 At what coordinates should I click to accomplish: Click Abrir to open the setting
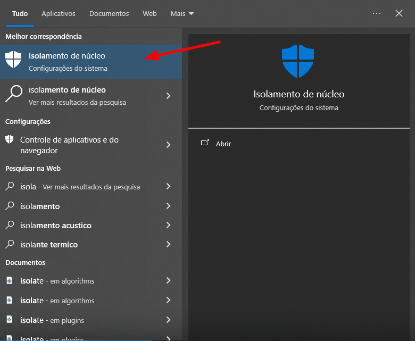point(223,144)
